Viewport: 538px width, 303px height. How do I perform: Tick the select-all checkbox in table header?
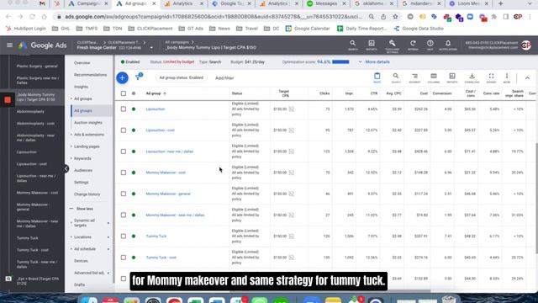(x=124, y=93)
